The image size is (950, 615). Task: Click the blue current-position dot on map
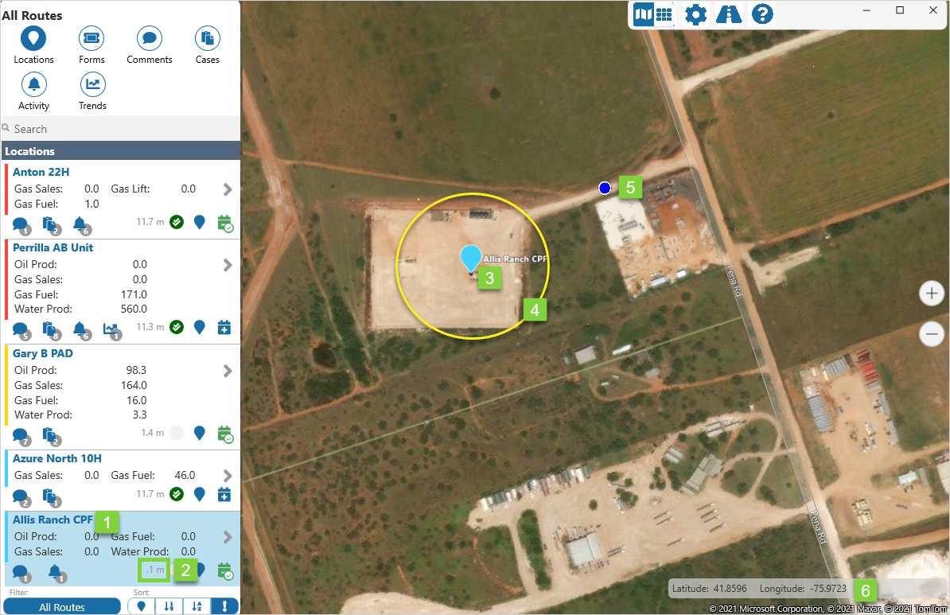(x=605, y=189)
